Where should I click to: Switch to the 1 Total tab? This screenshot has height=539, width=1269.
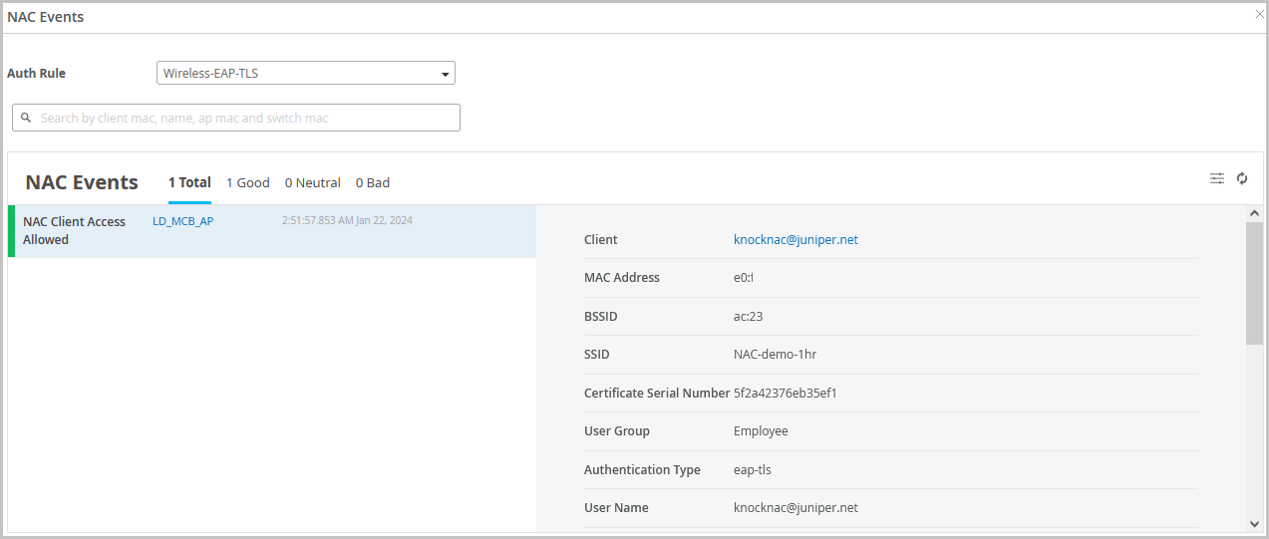tap(189, 182)
